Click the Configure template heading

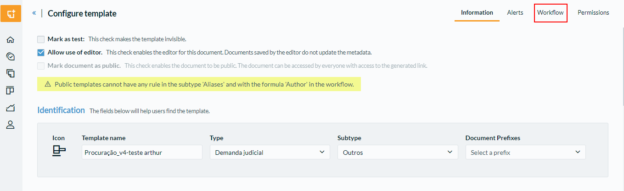pos(82,14)
